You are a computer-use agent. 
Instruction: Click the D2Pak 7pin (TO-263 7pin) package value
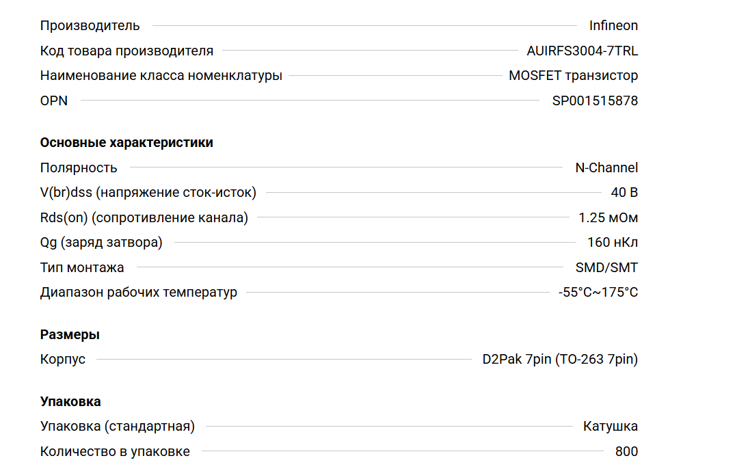(560, 360)
